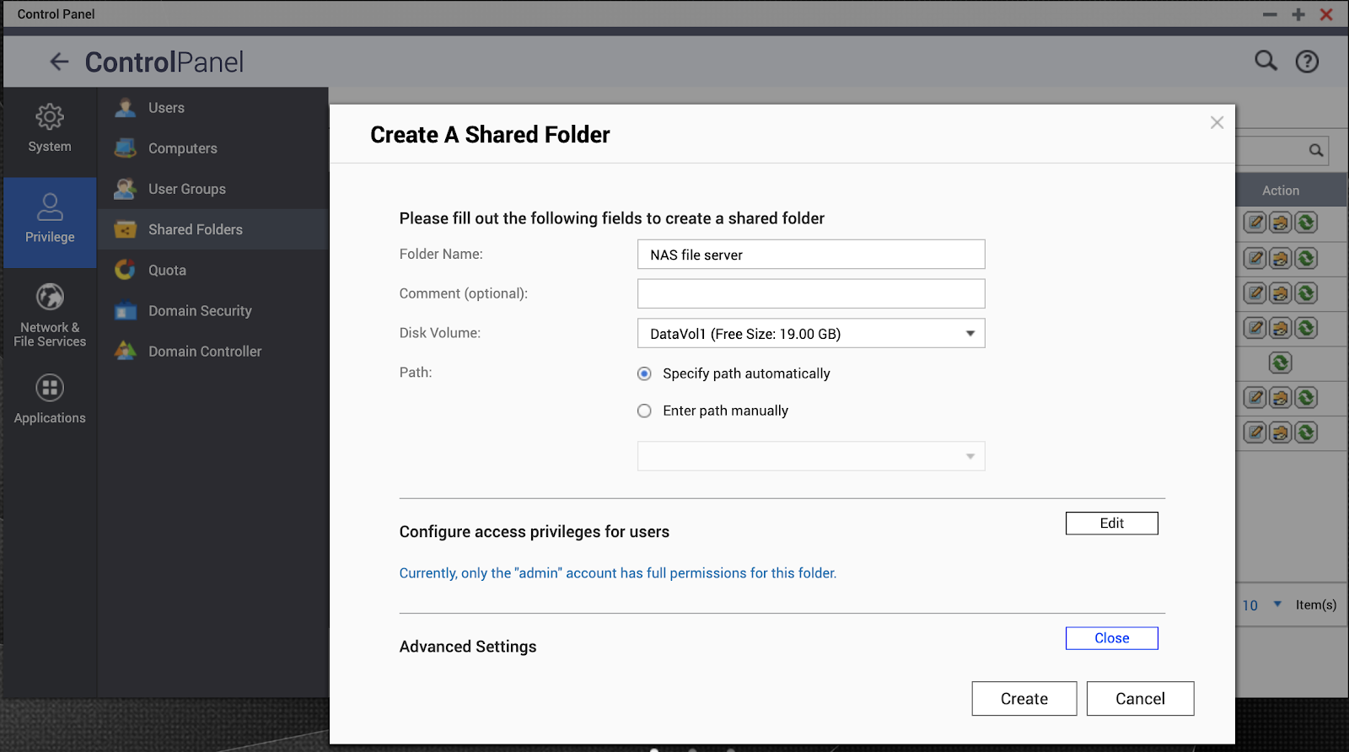Select the System gear category
Viewport: 1349px width, 752px height.
coord(50,129)
